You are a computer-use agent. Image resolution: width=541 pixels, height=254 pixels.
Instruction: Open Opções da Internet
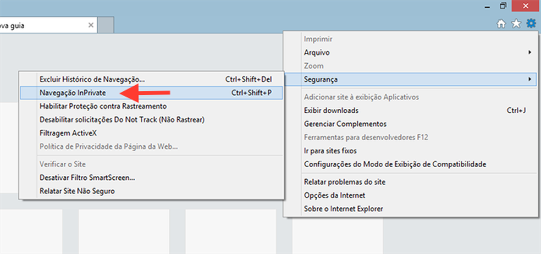pyautogui.click(x=410, y=196)
